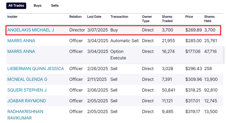Click the Insider column header

(x=12, y=17)
